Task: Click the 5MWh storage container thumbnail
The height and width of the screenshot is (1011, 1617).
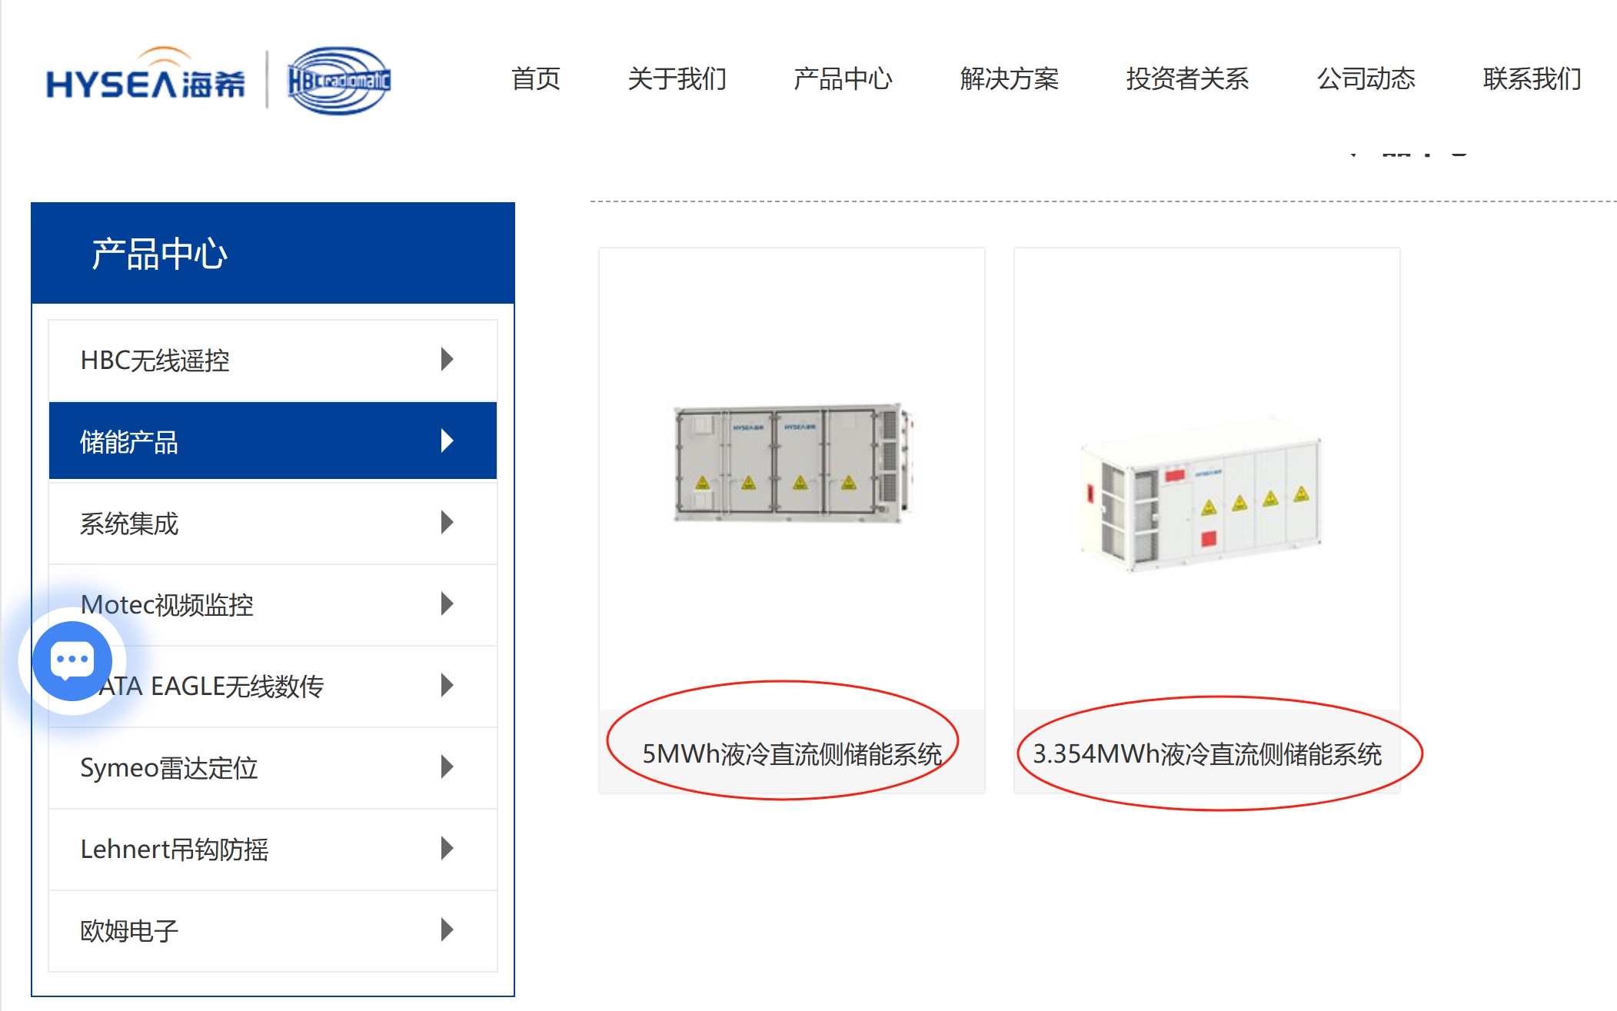Action: click(x=794, y=463)
